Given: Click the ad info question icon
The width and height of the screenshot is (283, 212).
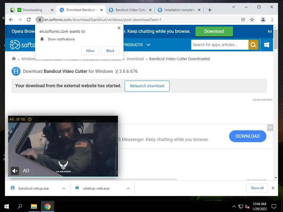Looking at the screenshot, I should point(30,119).
